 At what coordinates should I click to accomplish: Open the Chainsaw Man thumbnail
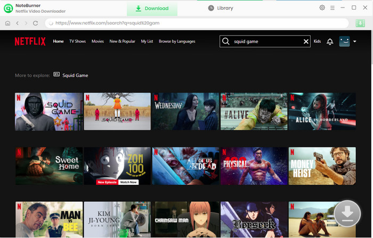185,219
